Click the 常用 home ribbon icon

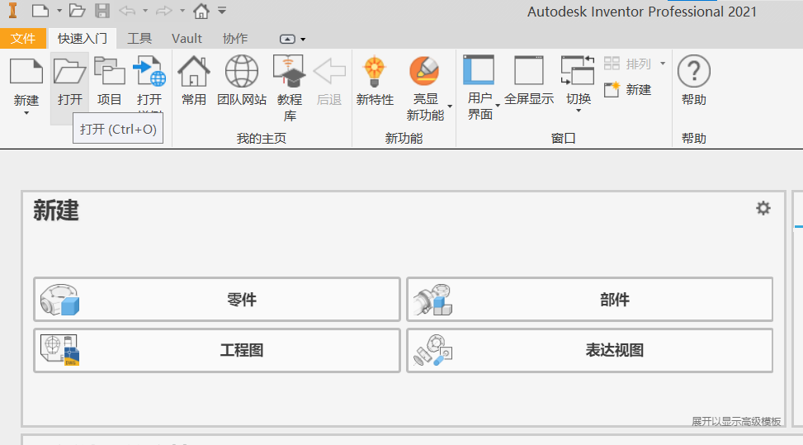tap(194, 71)
